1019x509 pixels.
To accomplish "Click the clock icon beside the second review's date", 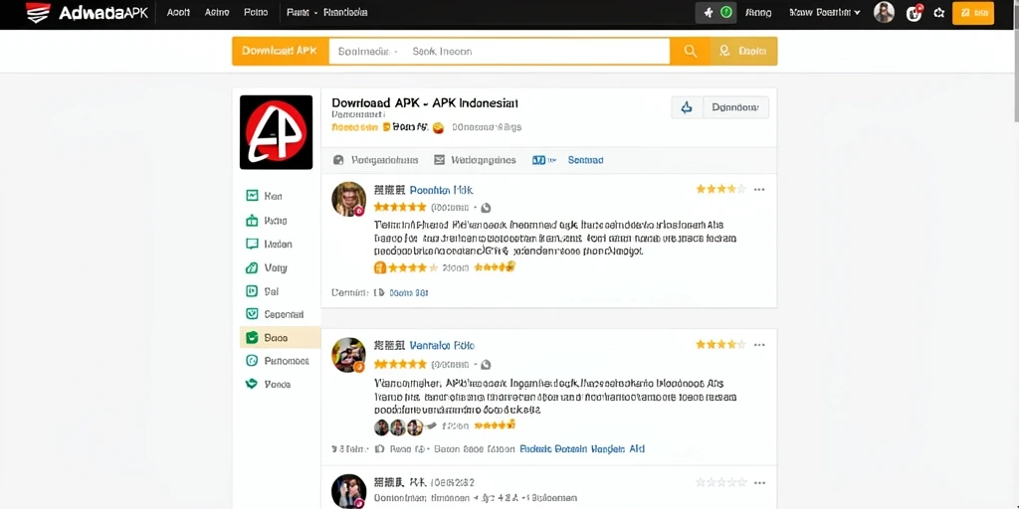I will 486,365.
